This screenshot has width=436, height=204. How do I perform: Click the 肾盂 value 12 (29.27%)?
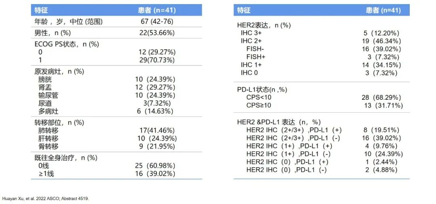click(155, 87)
